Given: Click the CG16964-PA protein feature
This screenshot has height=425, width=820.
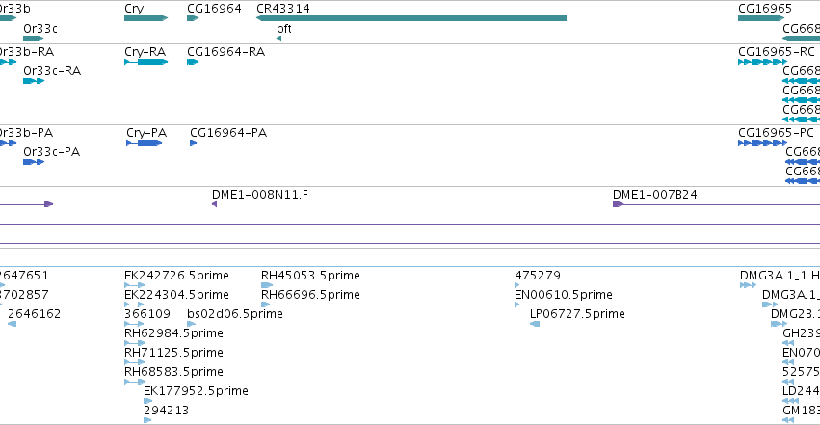Looking at the screenshot, I should coord(194,143).
